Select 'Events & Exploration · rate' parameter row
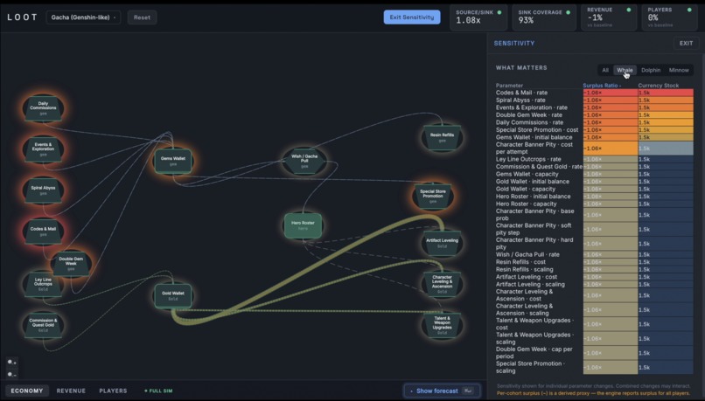The height and width of the screenshot is (401, 705). tap(595, 107)
